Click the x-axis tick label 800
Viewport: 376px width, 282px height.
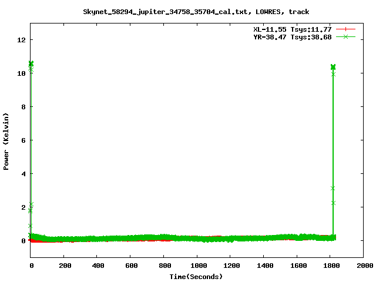pyautogui.click(x=165, y=266)
